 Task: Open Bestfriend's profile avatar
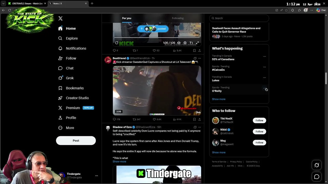[108, 60]
